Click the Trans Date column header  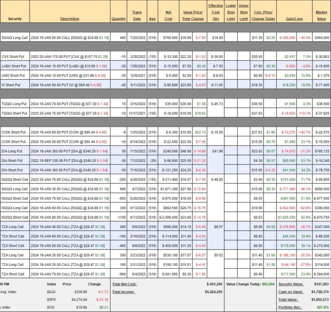tap(137, 15)
